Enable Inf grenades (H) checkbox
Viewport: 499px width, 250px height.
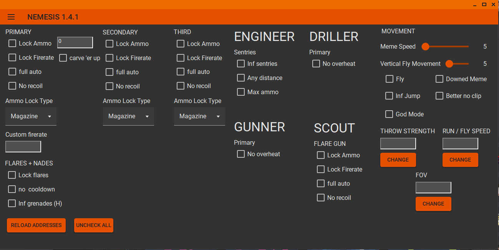12,203
